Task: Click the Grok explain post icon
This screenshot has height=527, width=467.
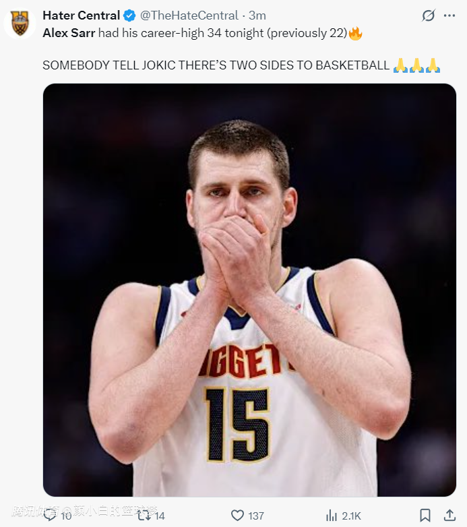Action: 429,15
